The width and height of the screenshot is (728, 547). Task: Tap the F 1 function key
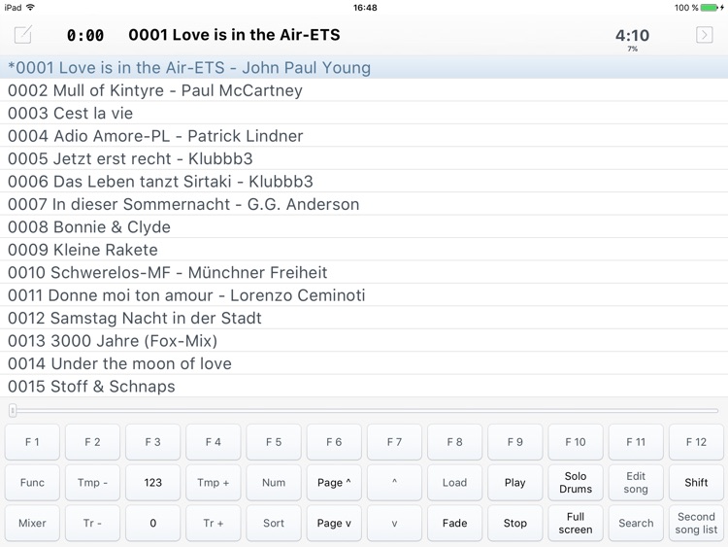tap(32, 442)
